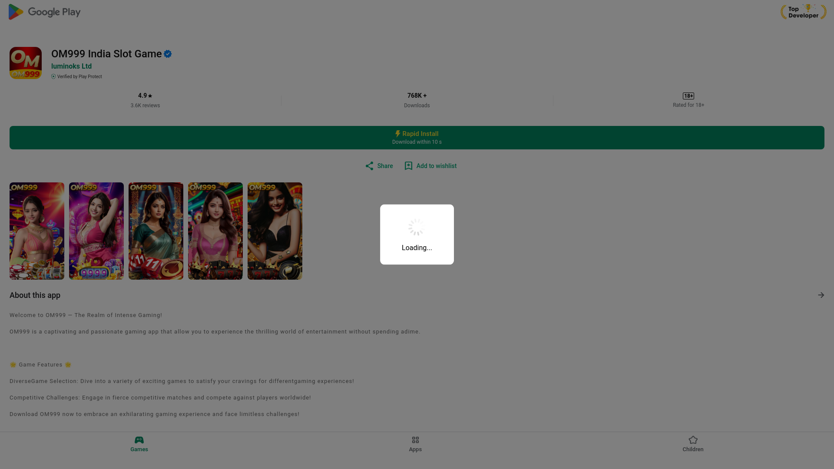Click the Games controller icon
This screenshot has height=469, width=834.
[139, 440]
